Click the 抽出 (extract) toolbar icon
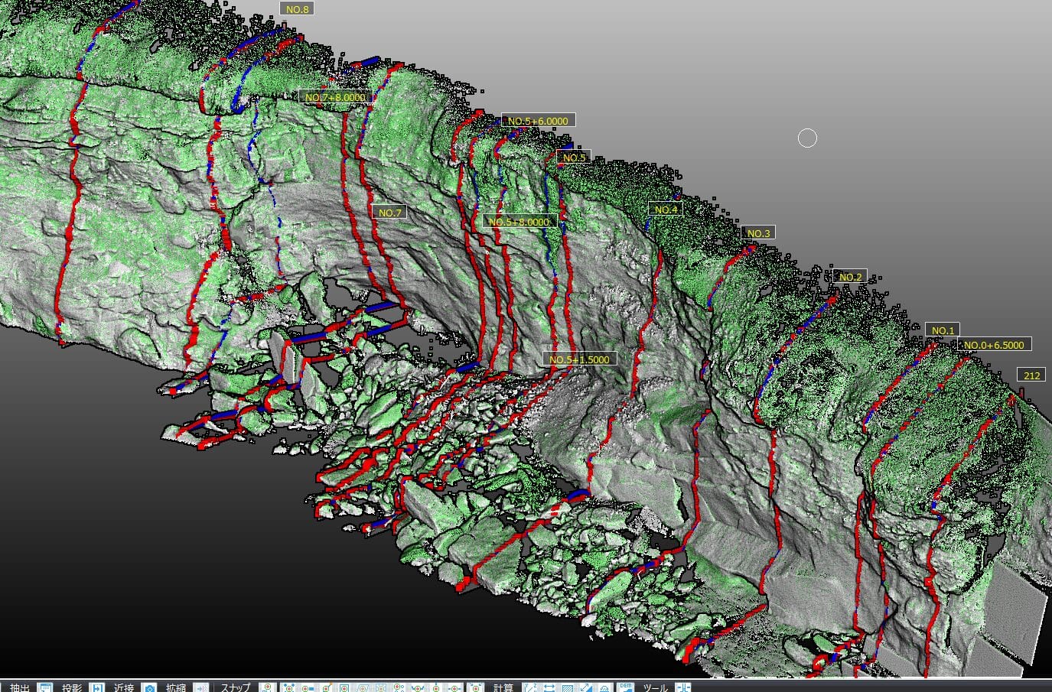The image size is (1052, 692). click(x=45, y=687)
